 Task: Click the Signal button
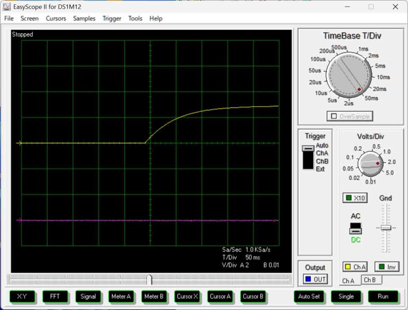[88, 296]
